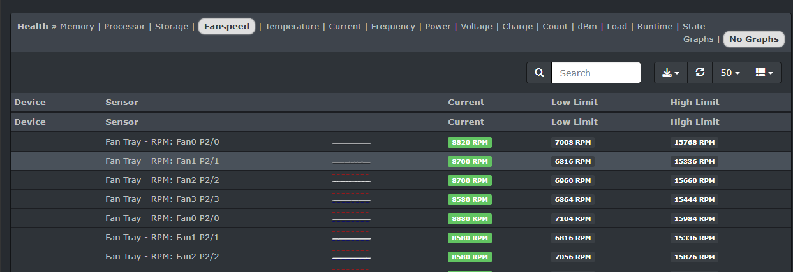793x272 pixels.
Task: Select the Fanspeed tab
Action: (x=227, y=26)
